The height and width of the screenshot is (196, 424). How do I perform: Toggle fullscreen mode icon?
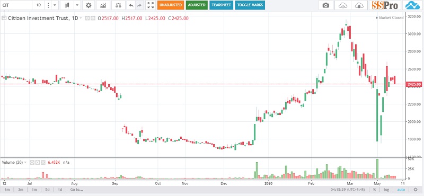151,5
